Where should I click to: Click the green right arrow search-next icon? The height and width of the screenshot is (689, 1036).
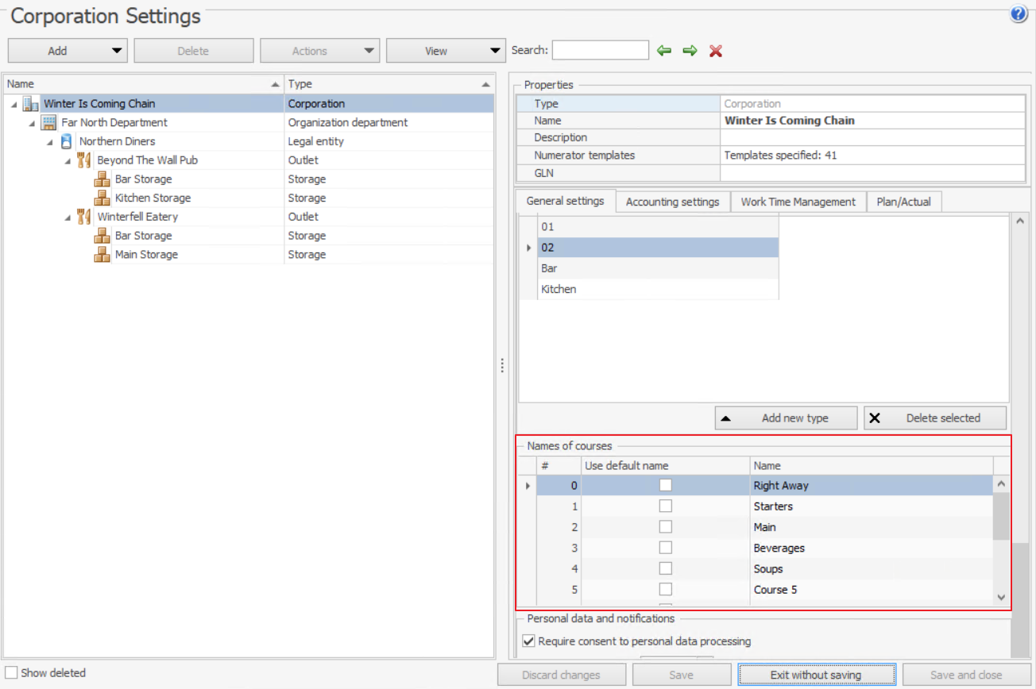coord(690,51)
